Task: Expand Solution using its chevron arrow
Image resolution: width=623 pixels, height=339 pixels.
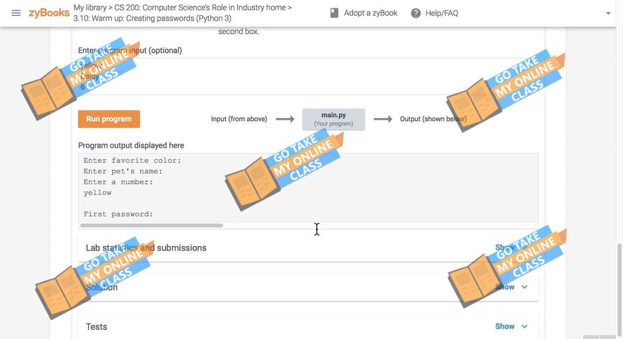Action: [x=524, y=287]
